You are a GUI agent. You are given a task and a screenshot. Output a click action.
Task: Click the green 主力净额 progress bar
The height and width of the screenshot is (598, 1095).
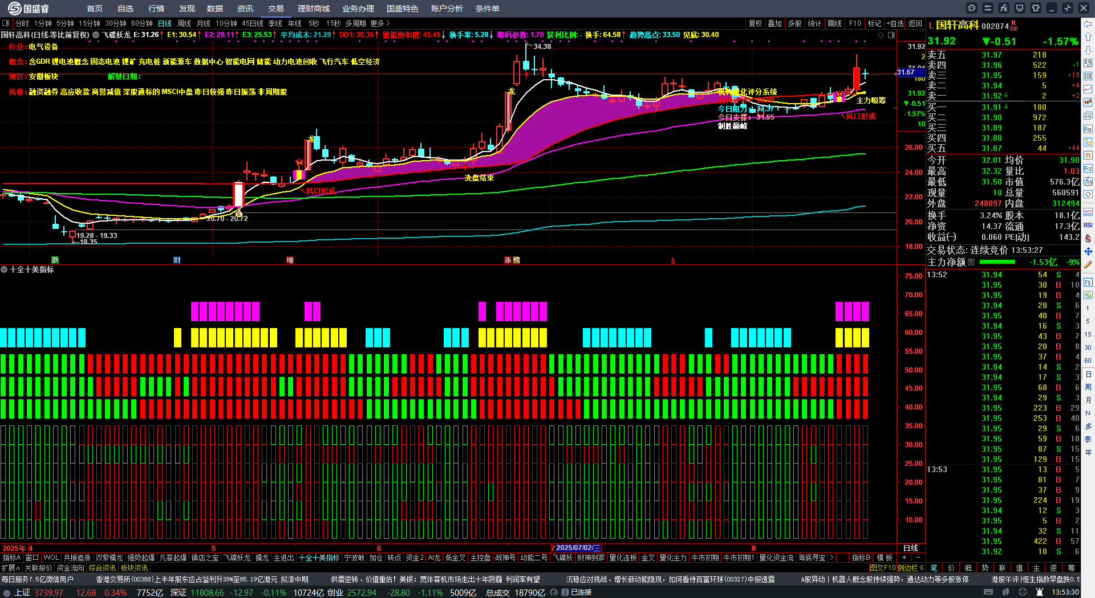coord(997,262)
